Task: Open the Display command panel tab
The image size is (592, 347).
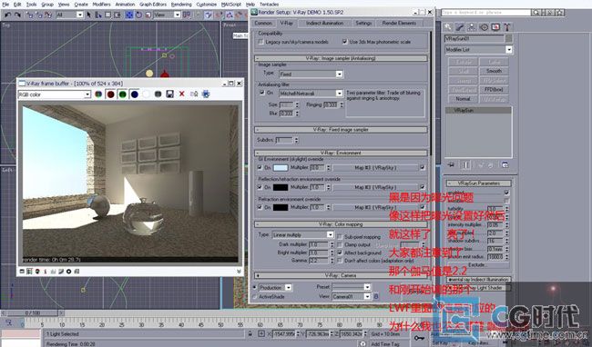Action: 495,26
